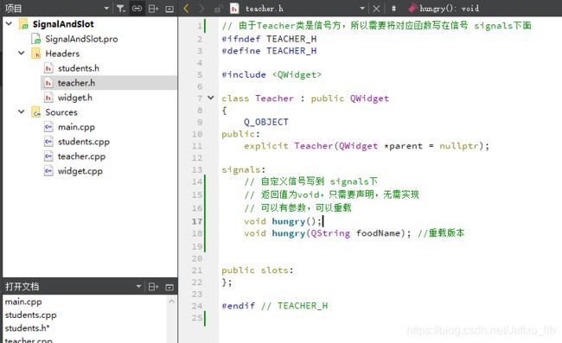The height and width of the screenshot is (343, 562).
Task: Toggle synchronize with editor link icon
Action: [137, 9]
